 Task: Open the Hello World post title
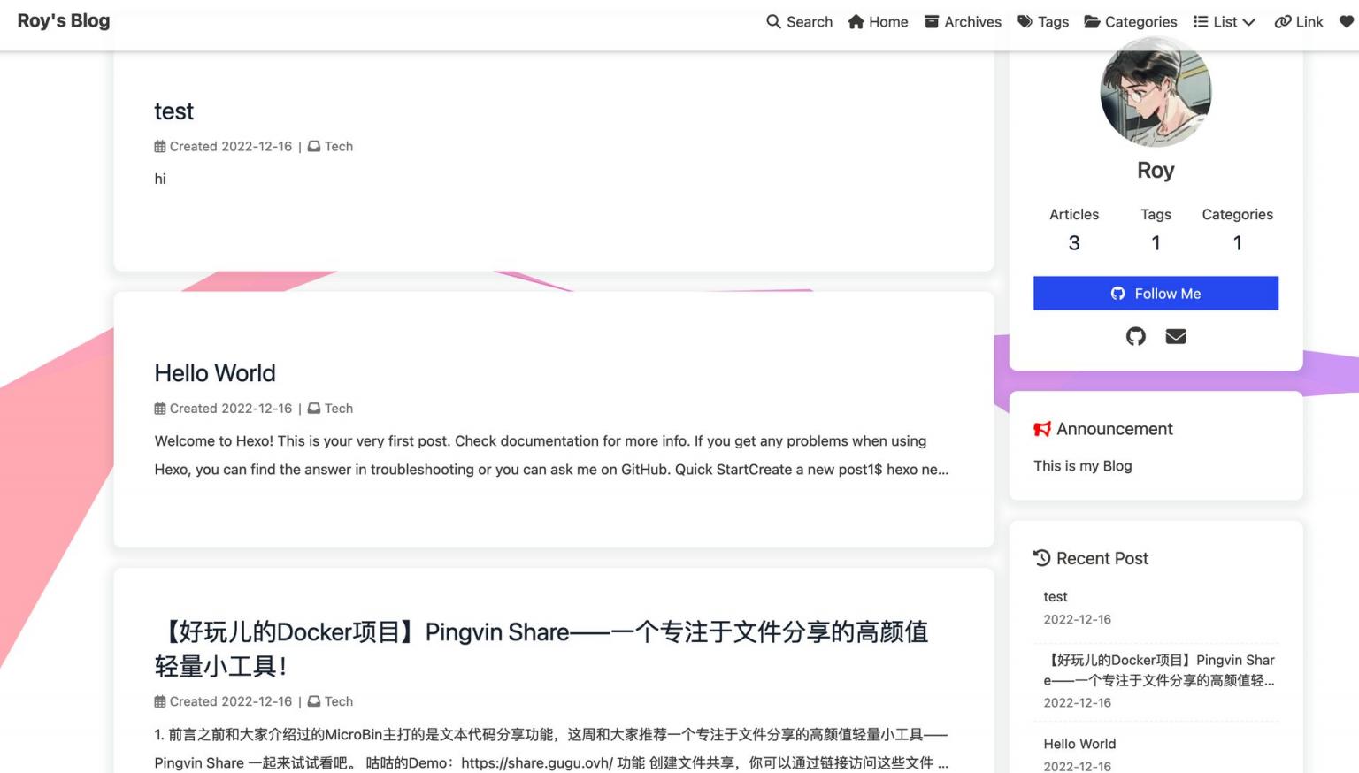pos(215,373)
